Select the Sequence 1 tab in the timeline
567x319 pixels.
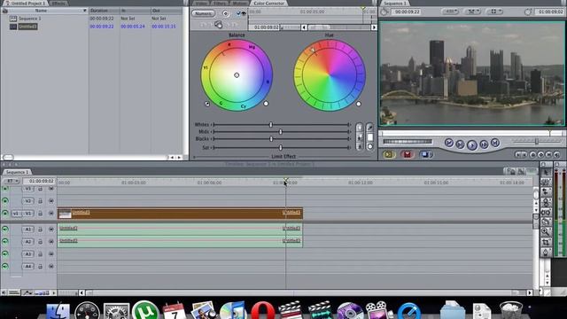tap(17, 172)
